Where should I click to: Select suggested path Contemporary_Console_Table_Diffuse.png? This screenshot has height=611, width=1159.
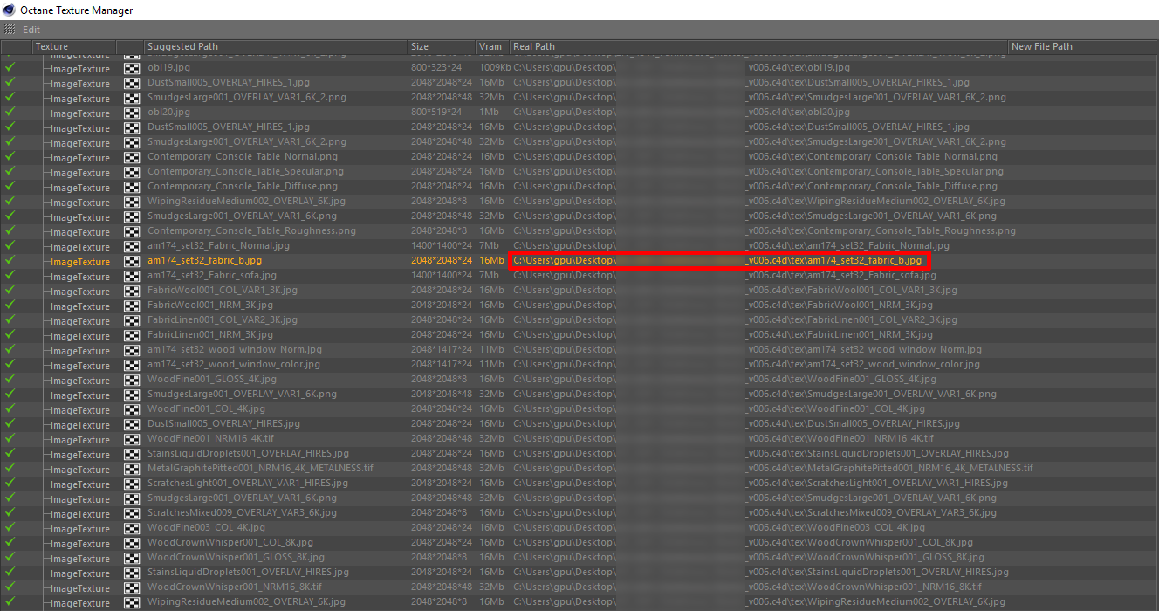coord(243,186)
